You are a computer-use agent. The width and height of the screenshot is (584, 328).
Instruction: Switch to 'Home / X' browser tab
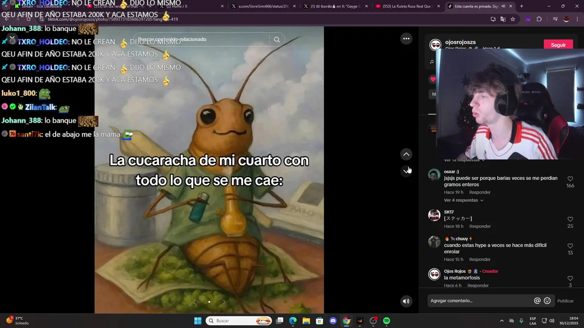tap(191, 6)
